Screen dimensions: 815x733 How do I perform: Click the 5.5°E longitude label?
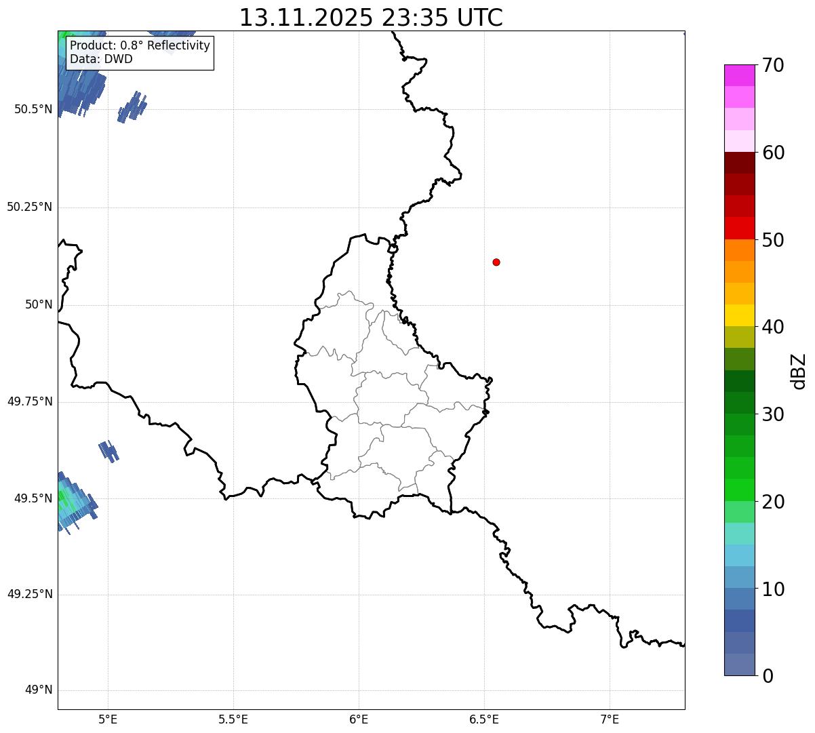pos(233,719)
